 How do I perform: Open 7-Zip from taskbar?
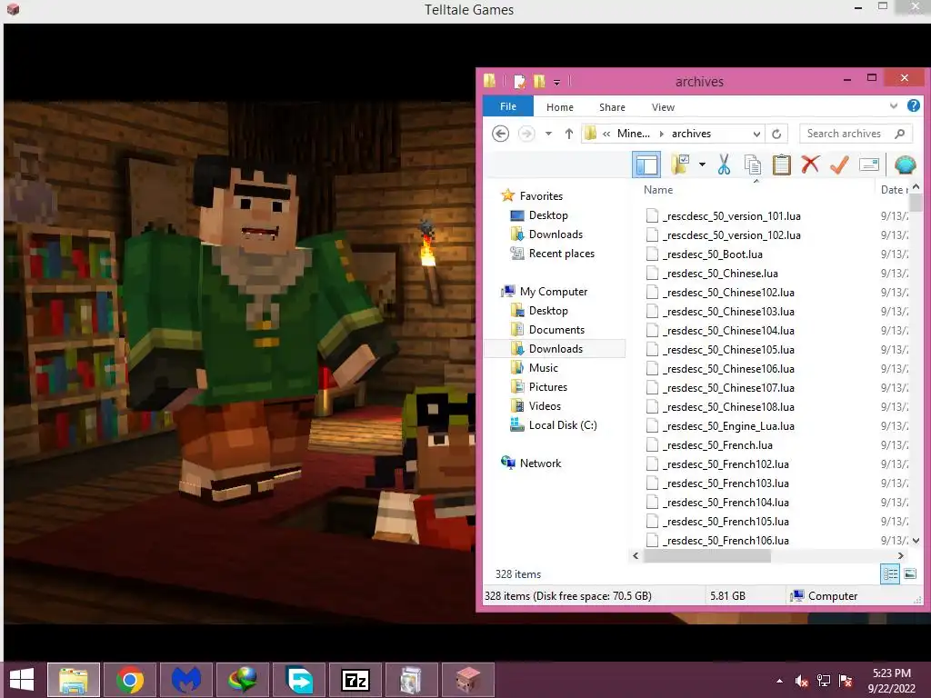[x=355, y=680]
